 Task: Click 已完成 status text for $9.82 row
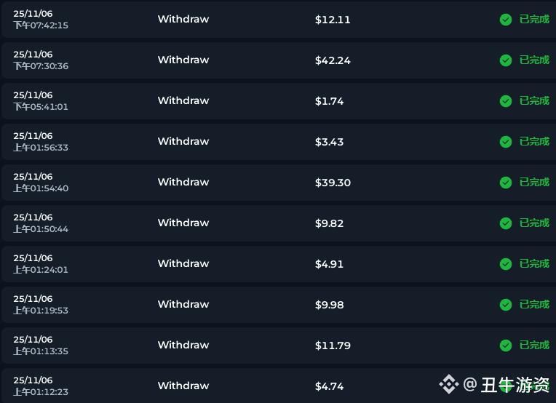click(x=534, y=223)
